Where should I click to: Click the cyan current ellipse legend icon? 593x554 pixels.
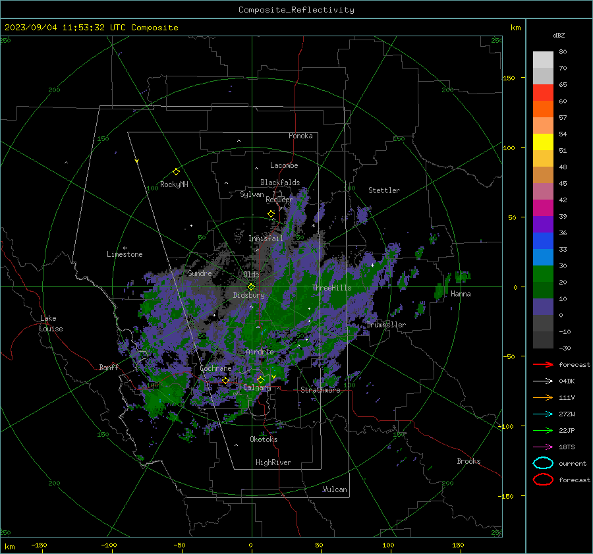coord(543,463)
